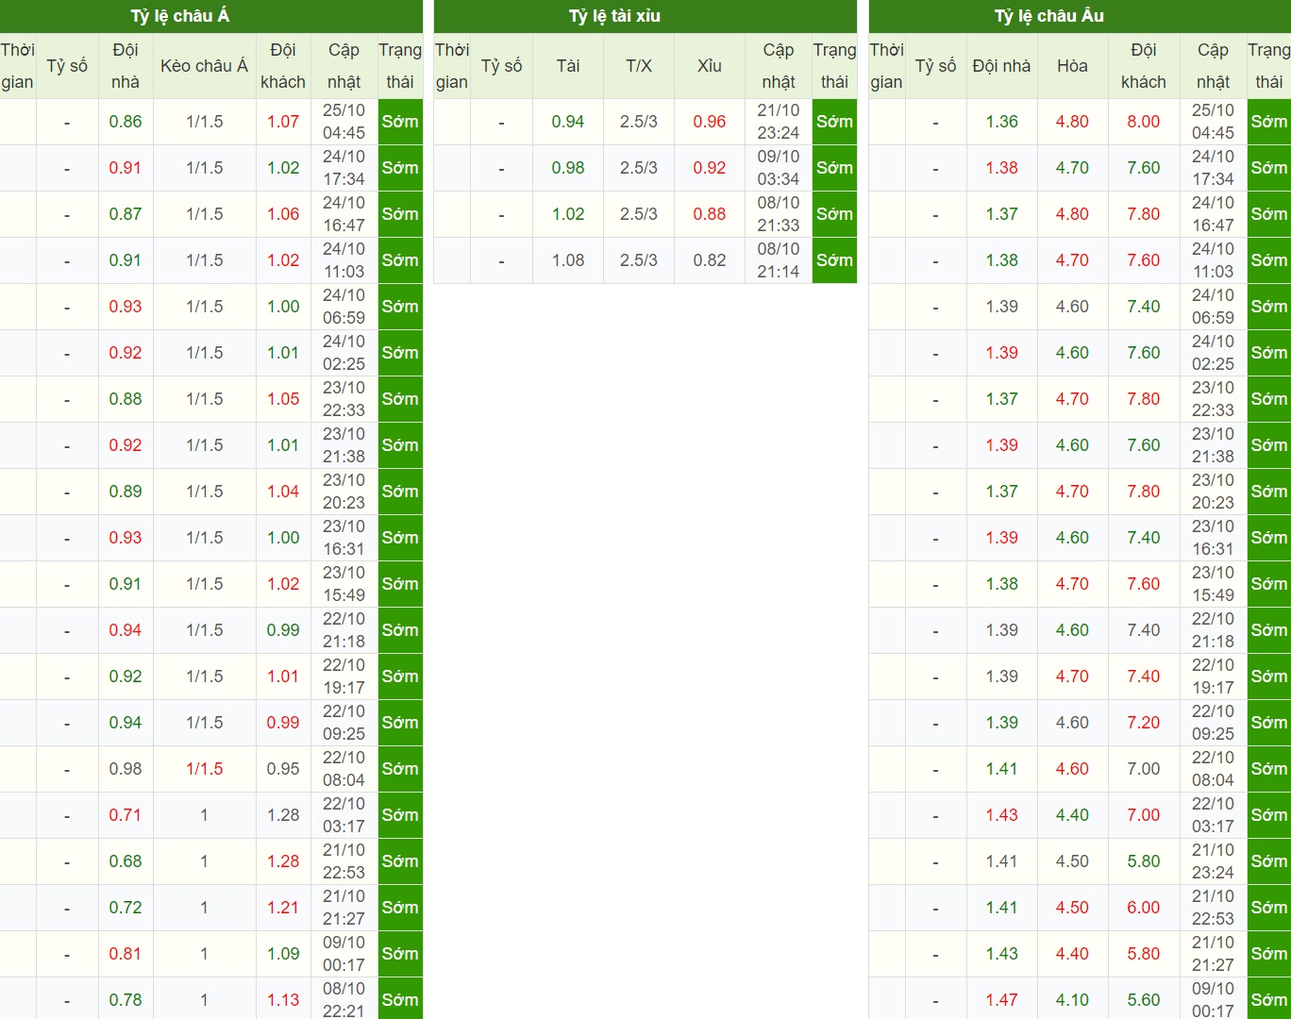Select the 'Kèo châu Á' column header
1291x1019 pixels.
pos(204,66)
